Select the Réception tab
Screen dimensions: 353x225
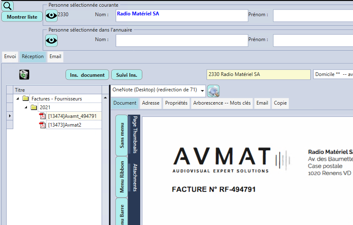tap(33, 56)
